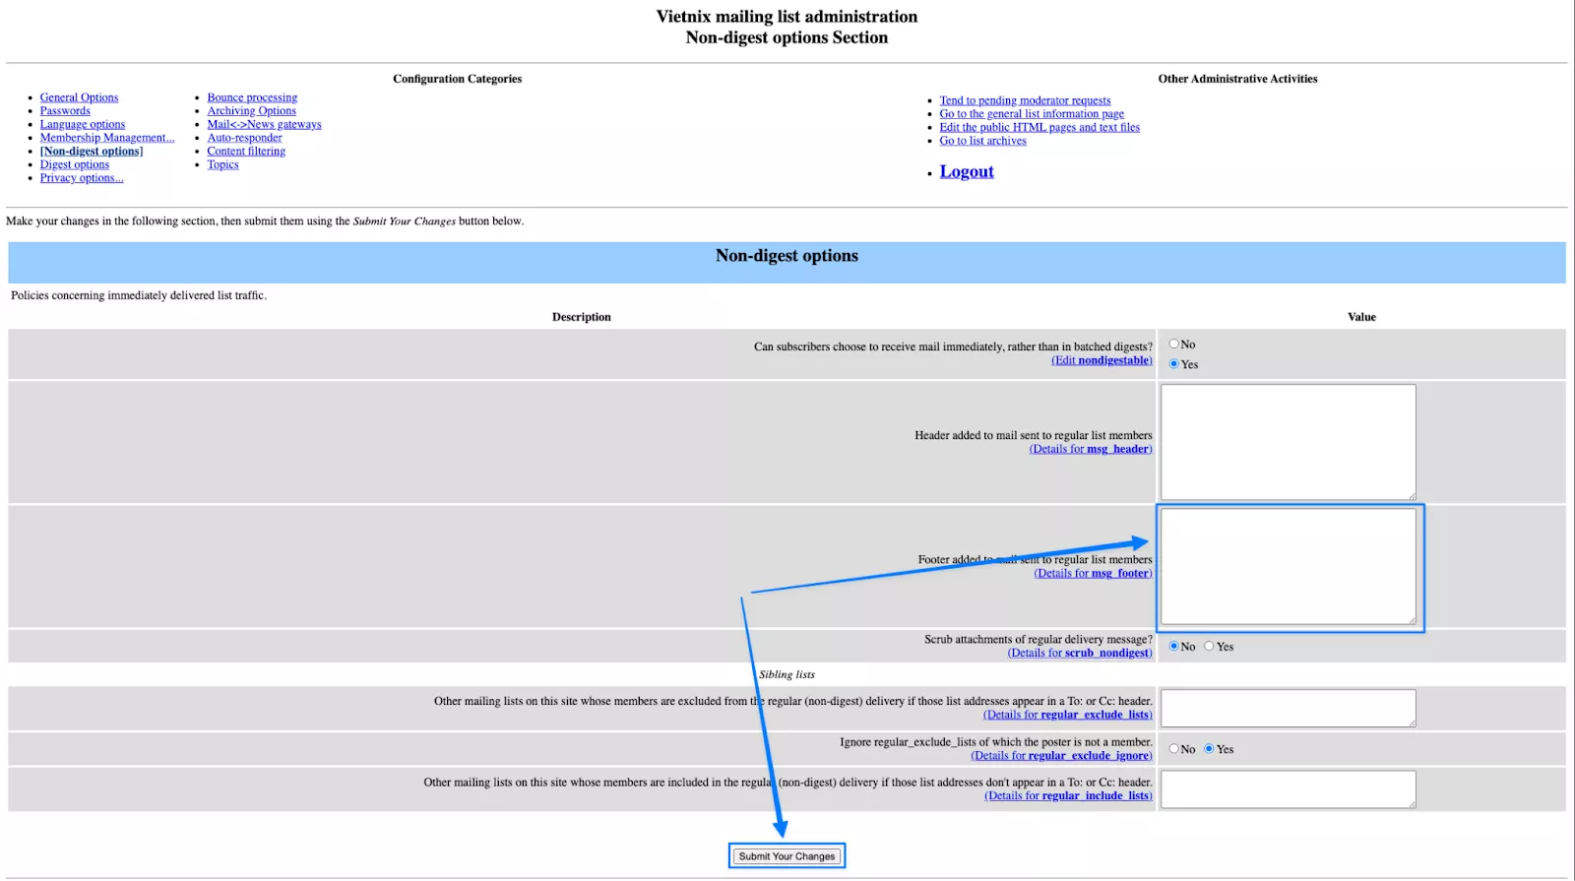Viewport: 1575px width, 881px height.
Task: Click the Logout link
Action: tap(966, 172)
